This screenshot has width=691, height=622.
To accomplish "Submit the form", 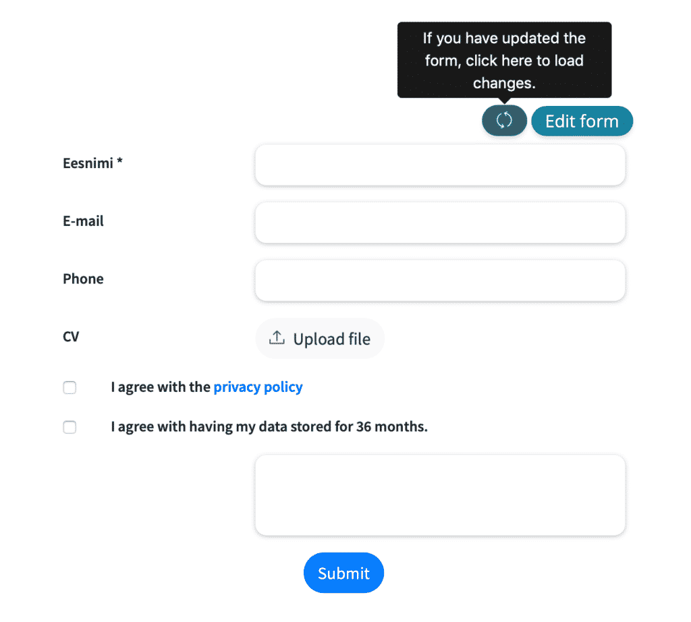I will 343,573.
